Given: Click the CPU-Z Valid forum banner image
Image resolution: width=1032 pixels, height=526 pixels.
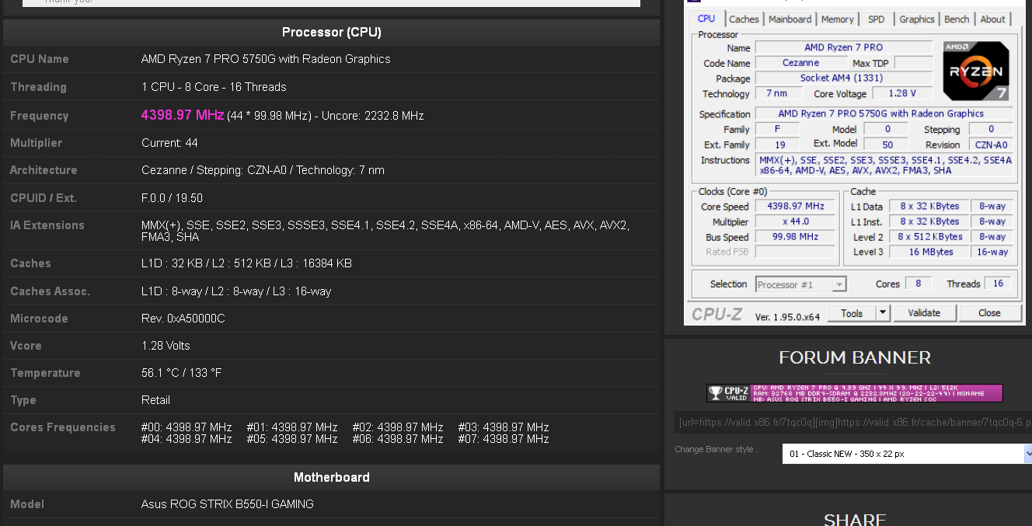Looking at the screenshot, I should tap(854, 393).
